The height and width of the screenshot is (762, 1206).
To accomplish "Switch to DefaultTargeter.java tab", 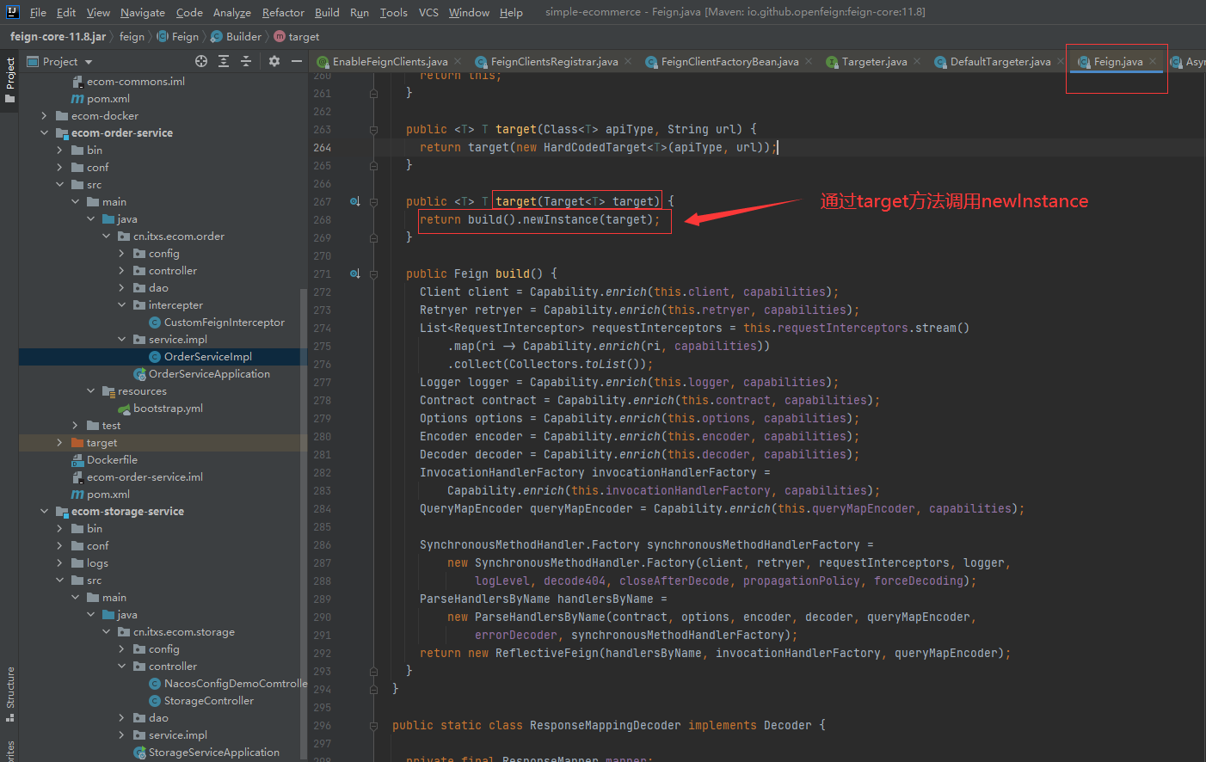I will pos(1000,61).
